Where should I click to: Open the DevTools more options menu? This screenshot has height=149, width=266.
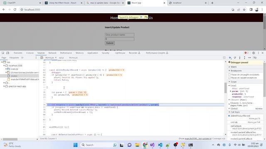(x=259, y=53)
